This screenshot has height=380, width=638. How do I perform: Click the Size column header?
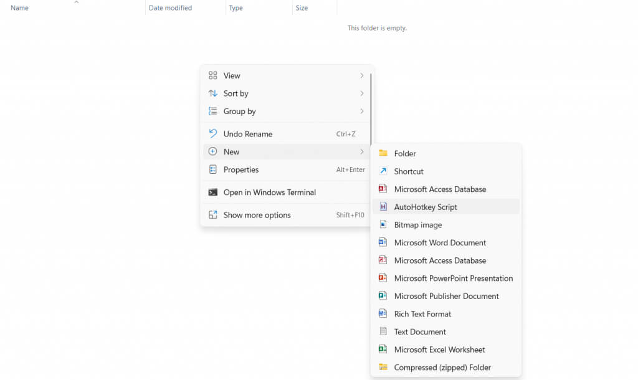tap(302, 8)
